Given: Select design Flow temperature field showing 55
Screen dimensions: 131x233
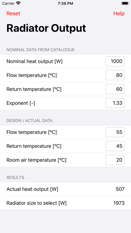Looking at the screenshot, I should coord(115,132).
